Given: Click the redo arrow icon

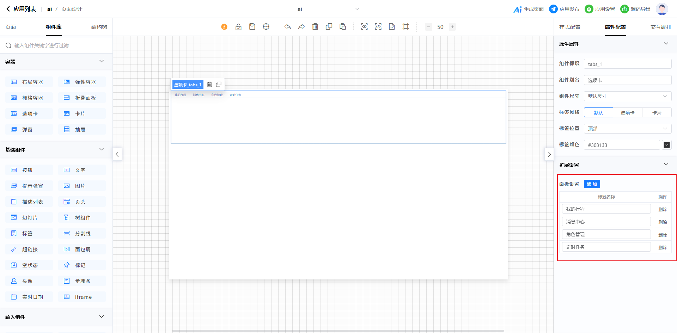Looking at the screenshot, I should pos(301,27).
